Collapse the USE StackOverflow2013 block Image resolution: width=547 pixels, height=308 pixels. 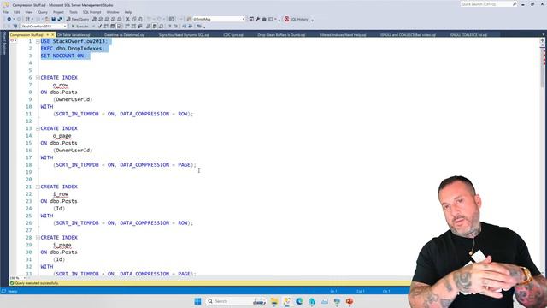coord(38,41)
